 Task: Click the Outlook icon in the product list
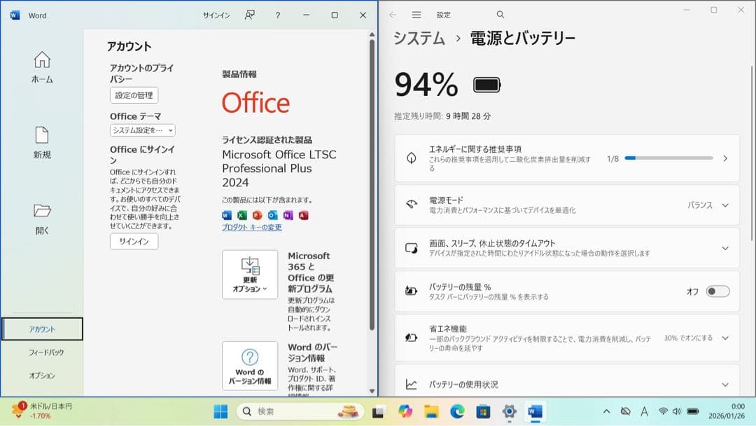point(273,215)
